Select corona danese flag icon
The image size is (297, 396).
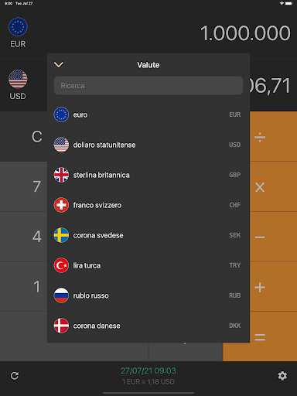pyautogui.click(x=61, y=326)
